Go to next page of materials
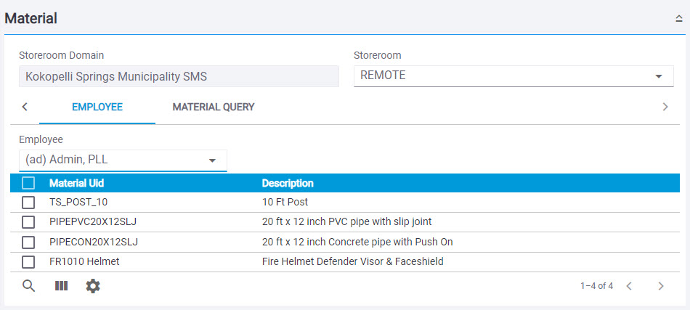 (660, 286)
